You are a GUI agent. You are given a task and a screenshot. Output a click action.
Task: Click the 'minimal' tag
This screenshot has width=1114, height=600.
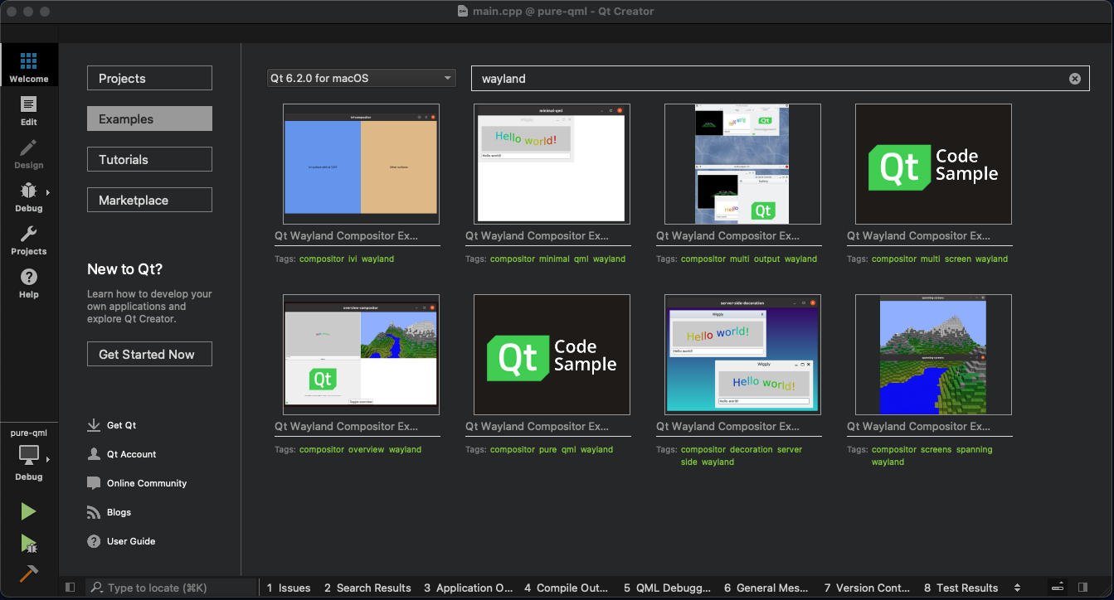point(554,259)
